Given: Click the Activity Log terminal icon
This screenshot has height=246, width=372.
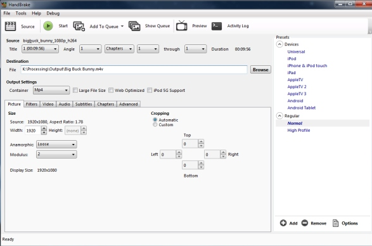Looking at the screenshot, I should 217,26.
